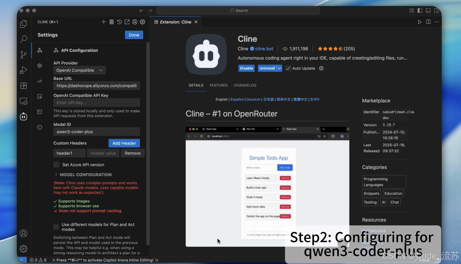The height and width of the screenshot is (264, 461).
Task: Toggle the bottom panel layout icon
Action: [428, 10]
